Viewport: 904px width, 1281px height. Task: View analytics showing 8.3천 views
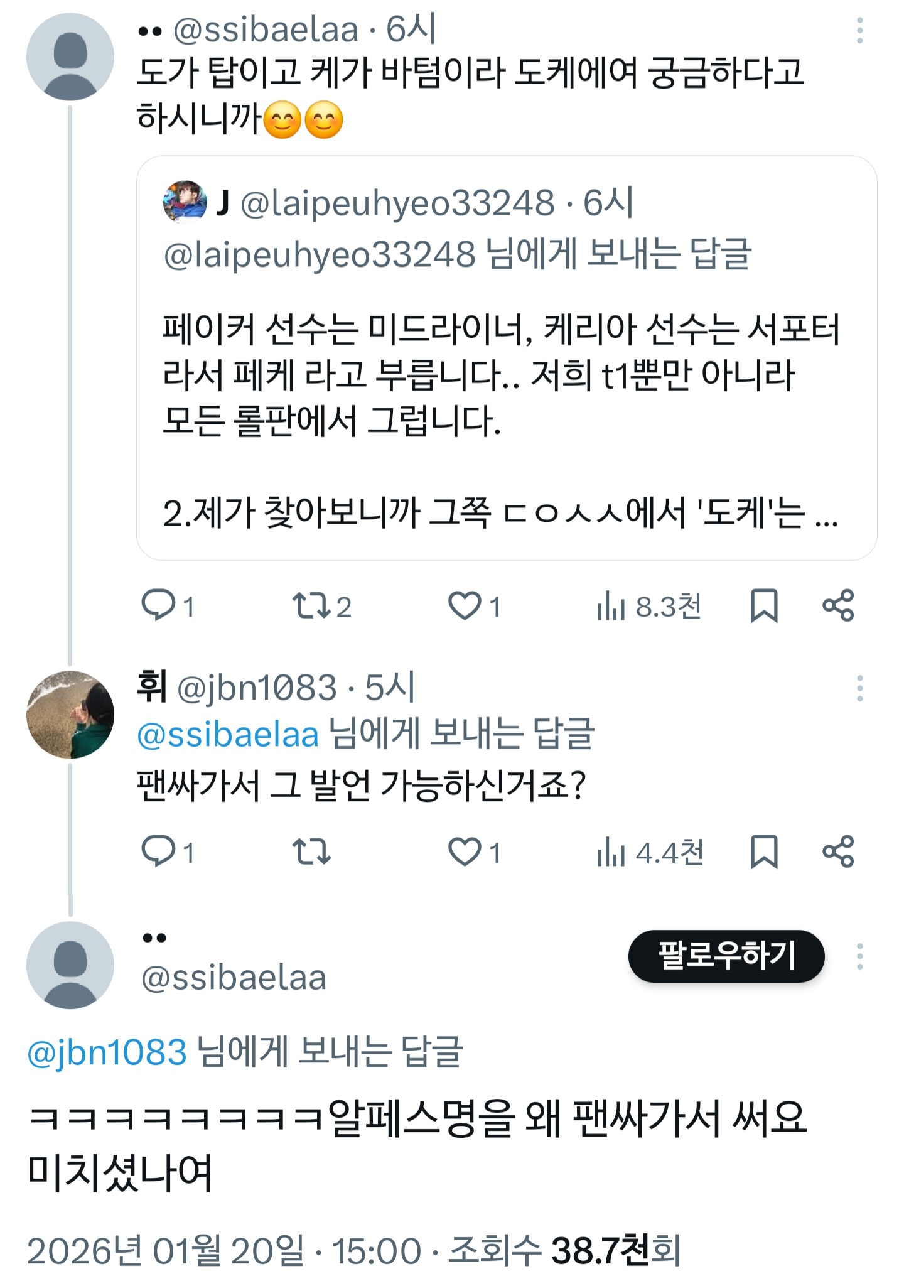click(x=648, y=607)
